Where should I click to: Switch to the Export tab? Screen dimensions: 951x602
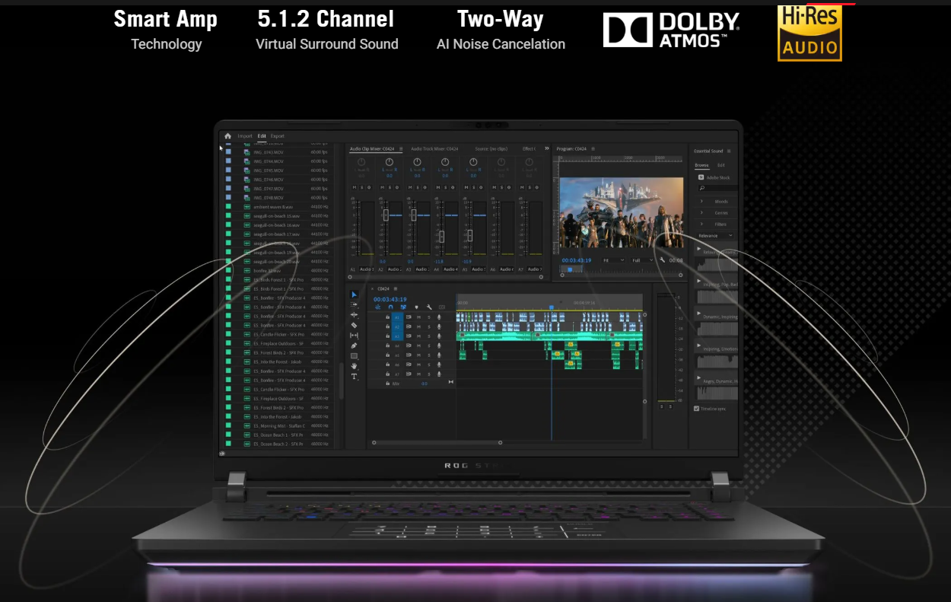[277, 136]
